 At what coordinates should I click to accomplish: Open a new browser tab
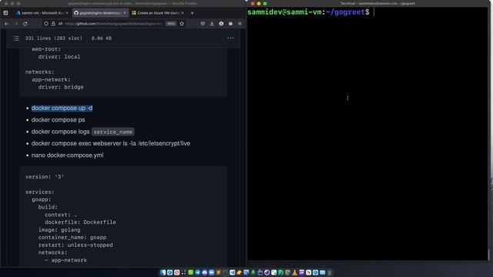pyautogui.click(x=192, y=13)
